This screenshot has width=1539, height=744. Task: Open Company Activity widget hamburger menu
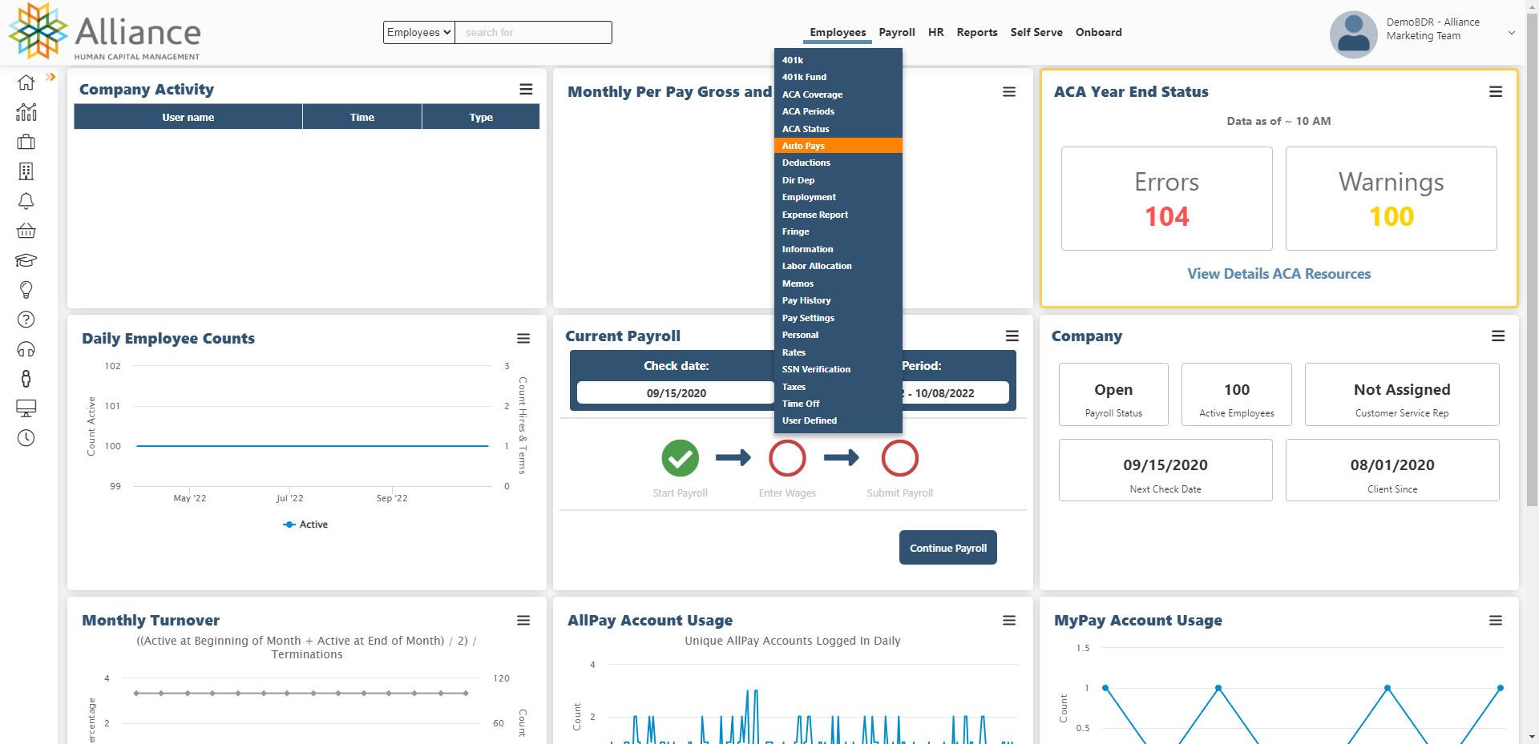pyautogui.click(x=526, y=89)
